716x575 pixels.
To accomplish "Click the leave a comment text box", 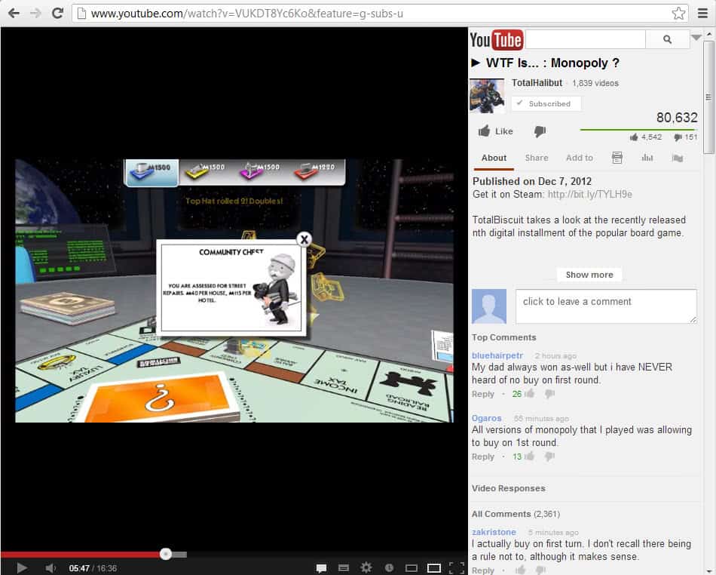I will 606,306.
